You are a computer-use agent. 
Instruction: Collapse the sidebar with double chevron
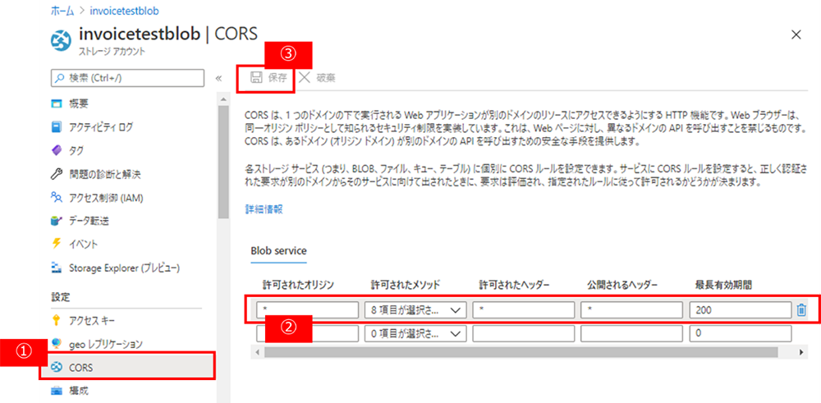coord(219,79)
